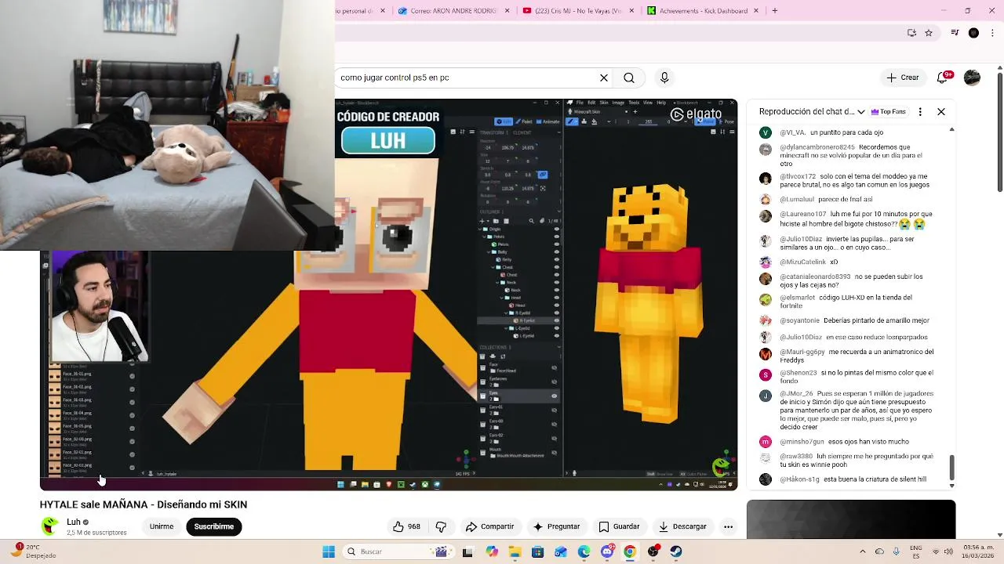Toggle visibility of Chest group in outliner
The width and height of the screenshot is (1004, 564).
coord(557,267)
